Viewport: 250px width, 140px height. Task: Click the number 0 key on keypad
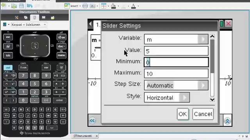[x=23, y=100]
